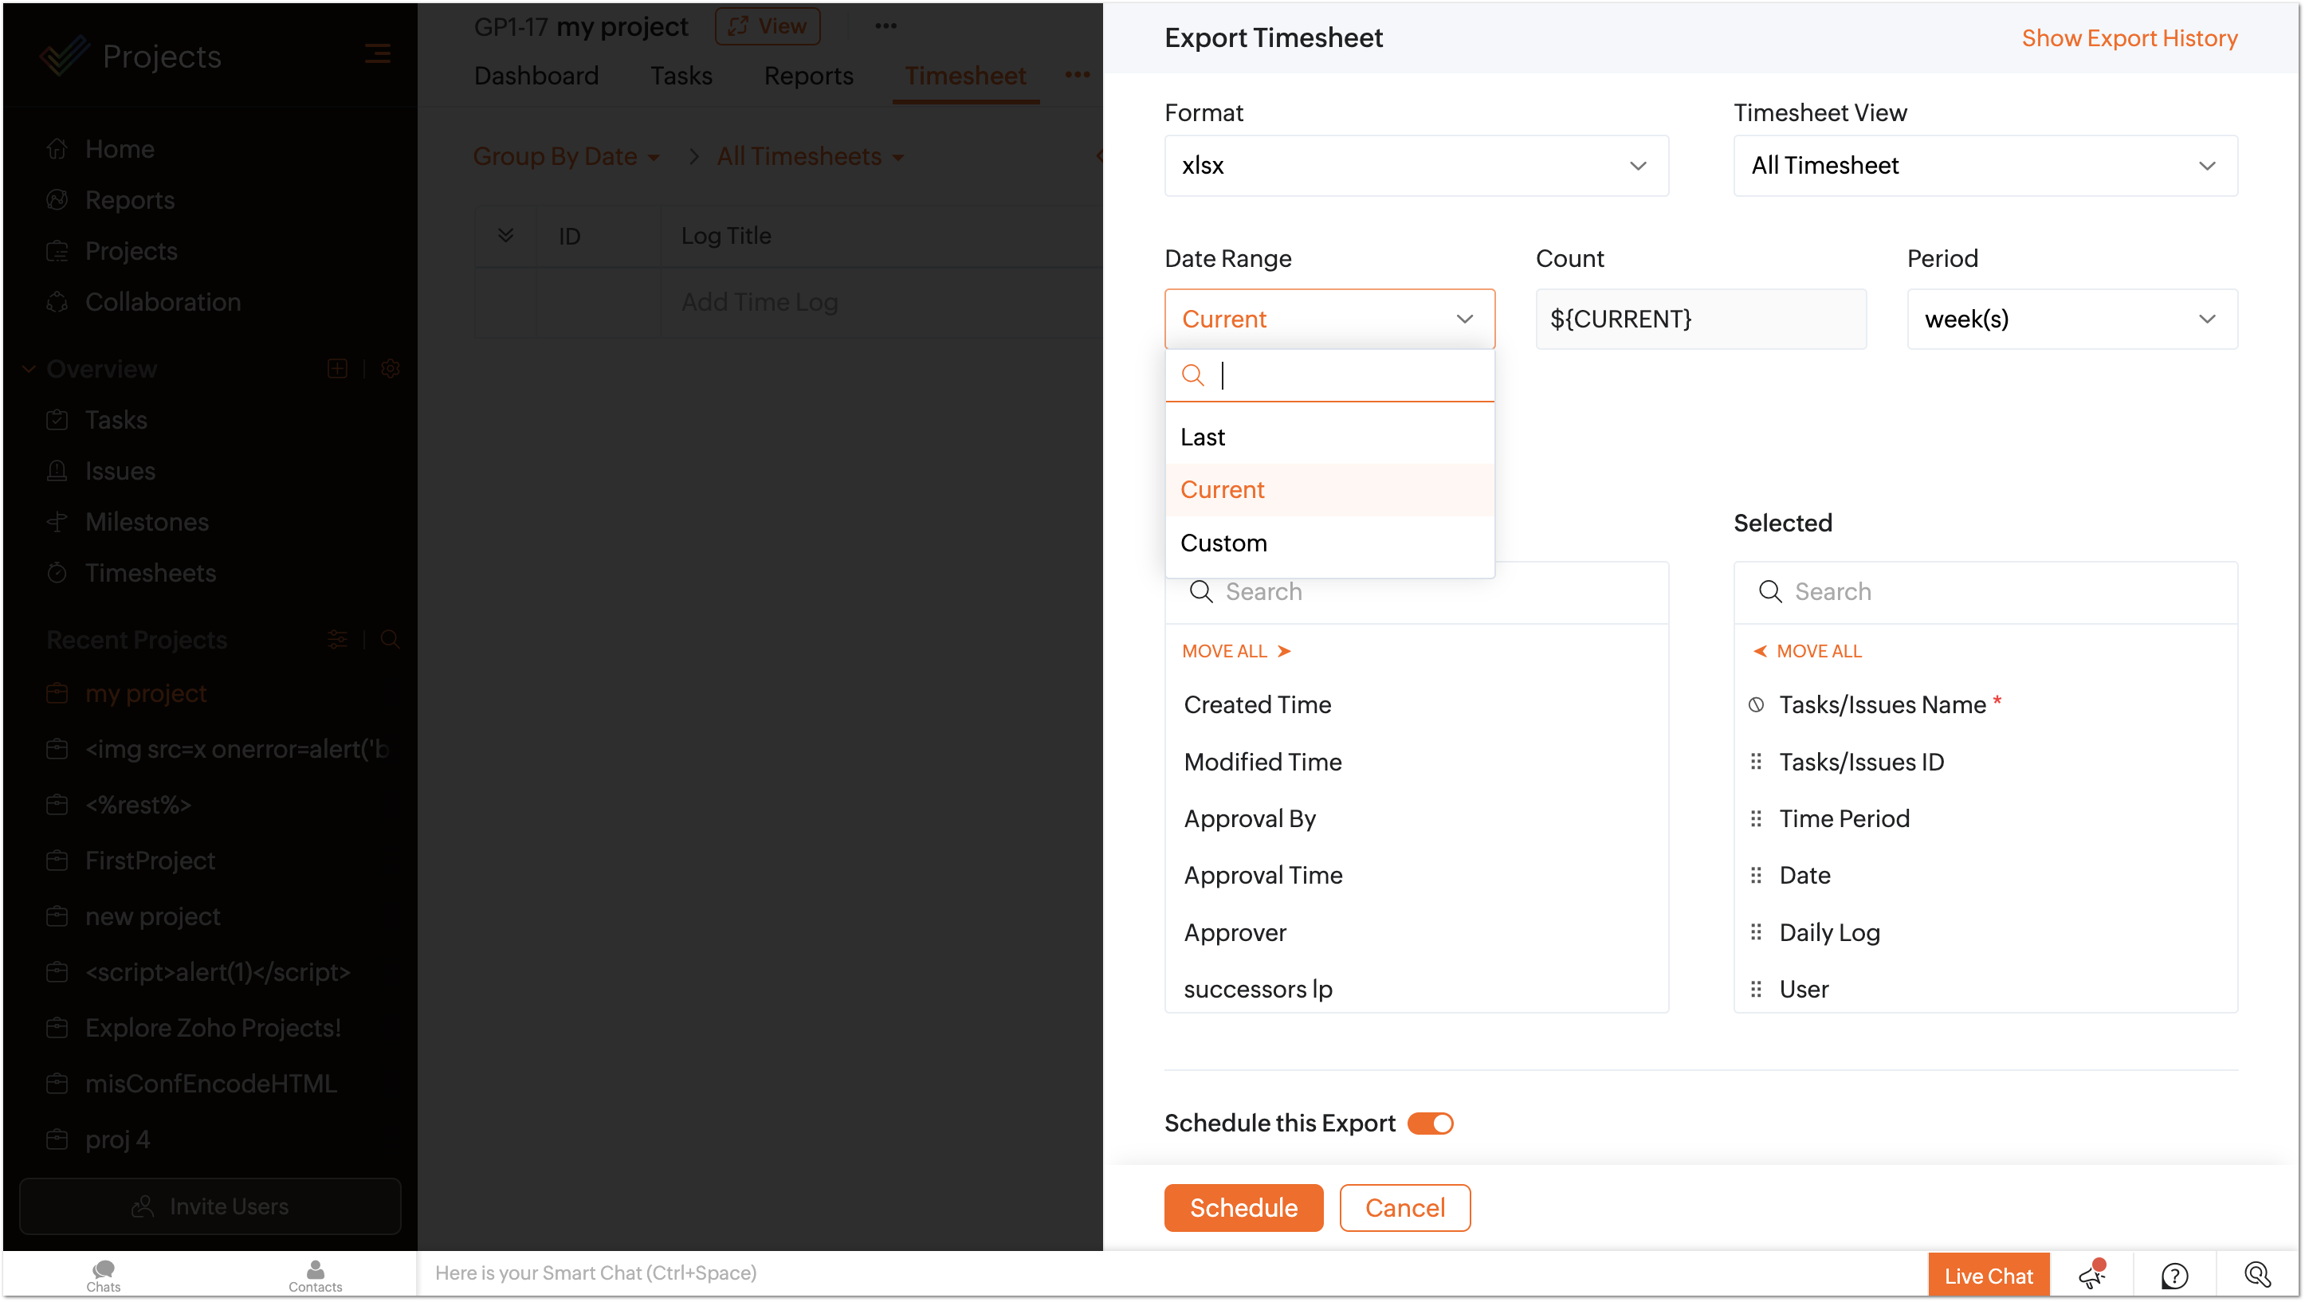Screen dimensions: 2305x1302
Task: Open the Period week(s) dropdown
Action: coord(2071,320)
